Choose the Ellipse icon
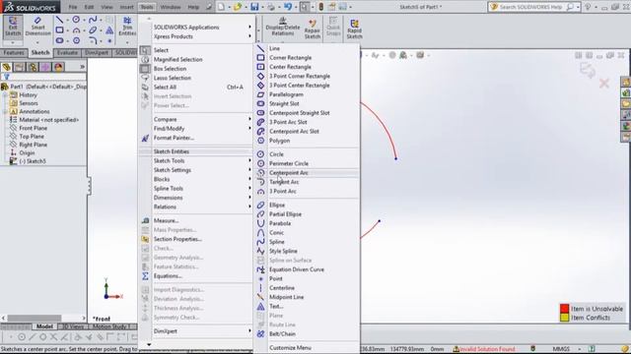Screen dimensions: 631x354 click(260, 205)
